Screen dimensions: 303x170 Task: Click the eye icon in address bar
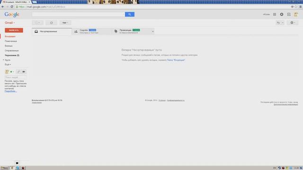292,7
